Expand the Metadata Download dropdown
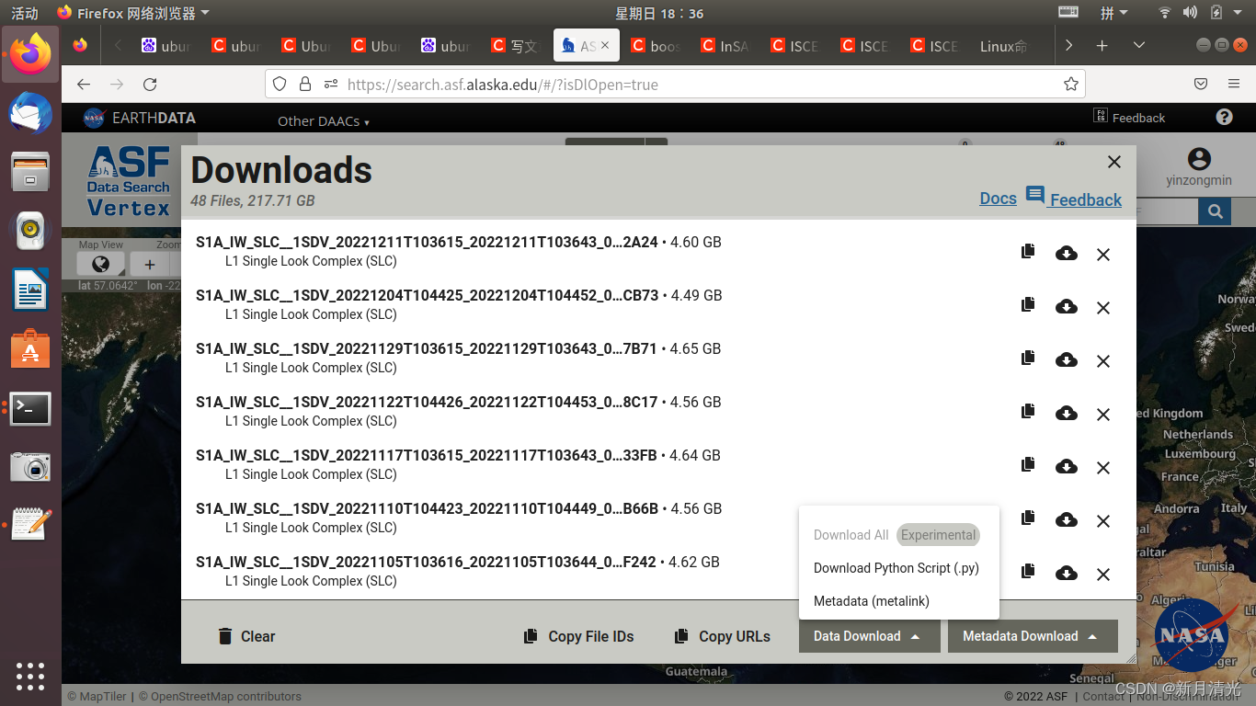 coord(1032,635)
